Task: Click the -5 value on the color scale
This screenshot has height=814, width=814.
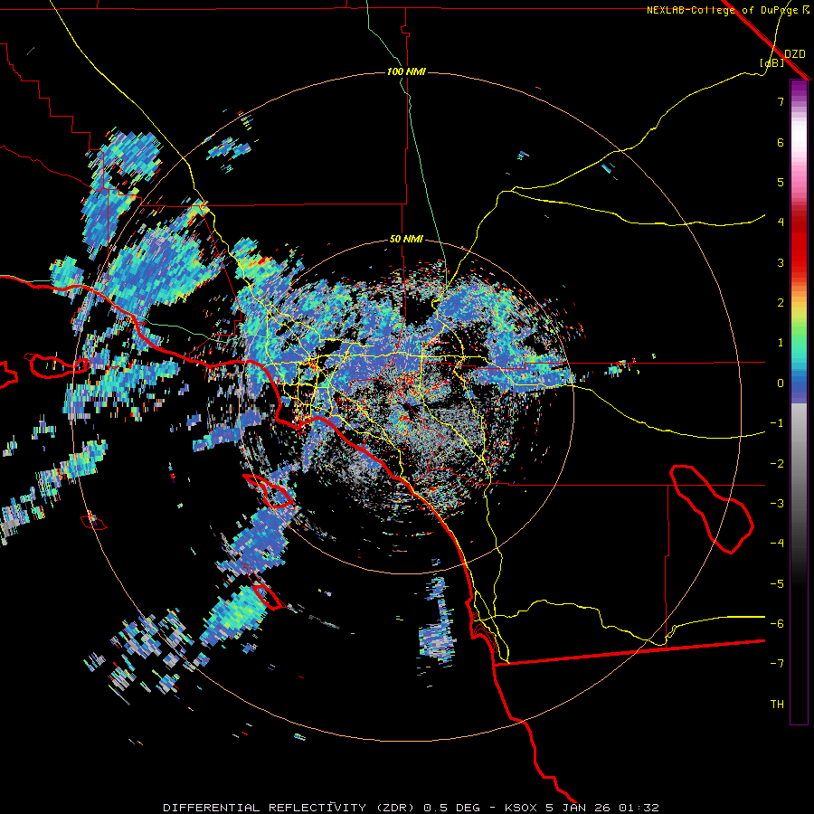Action: [777, 584]
